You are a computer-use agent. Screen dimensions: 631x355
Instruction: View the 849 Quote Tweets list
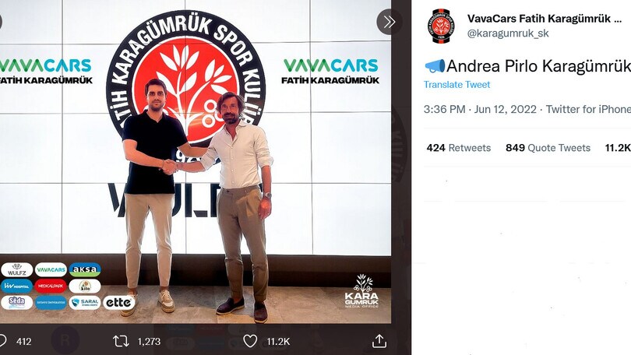pyautogui.click(x=548, y=148)
